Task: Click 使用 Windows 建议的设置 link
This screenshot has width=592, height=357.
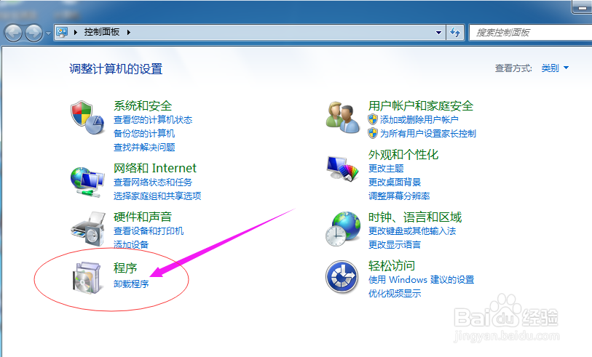Action: [422, 280]
